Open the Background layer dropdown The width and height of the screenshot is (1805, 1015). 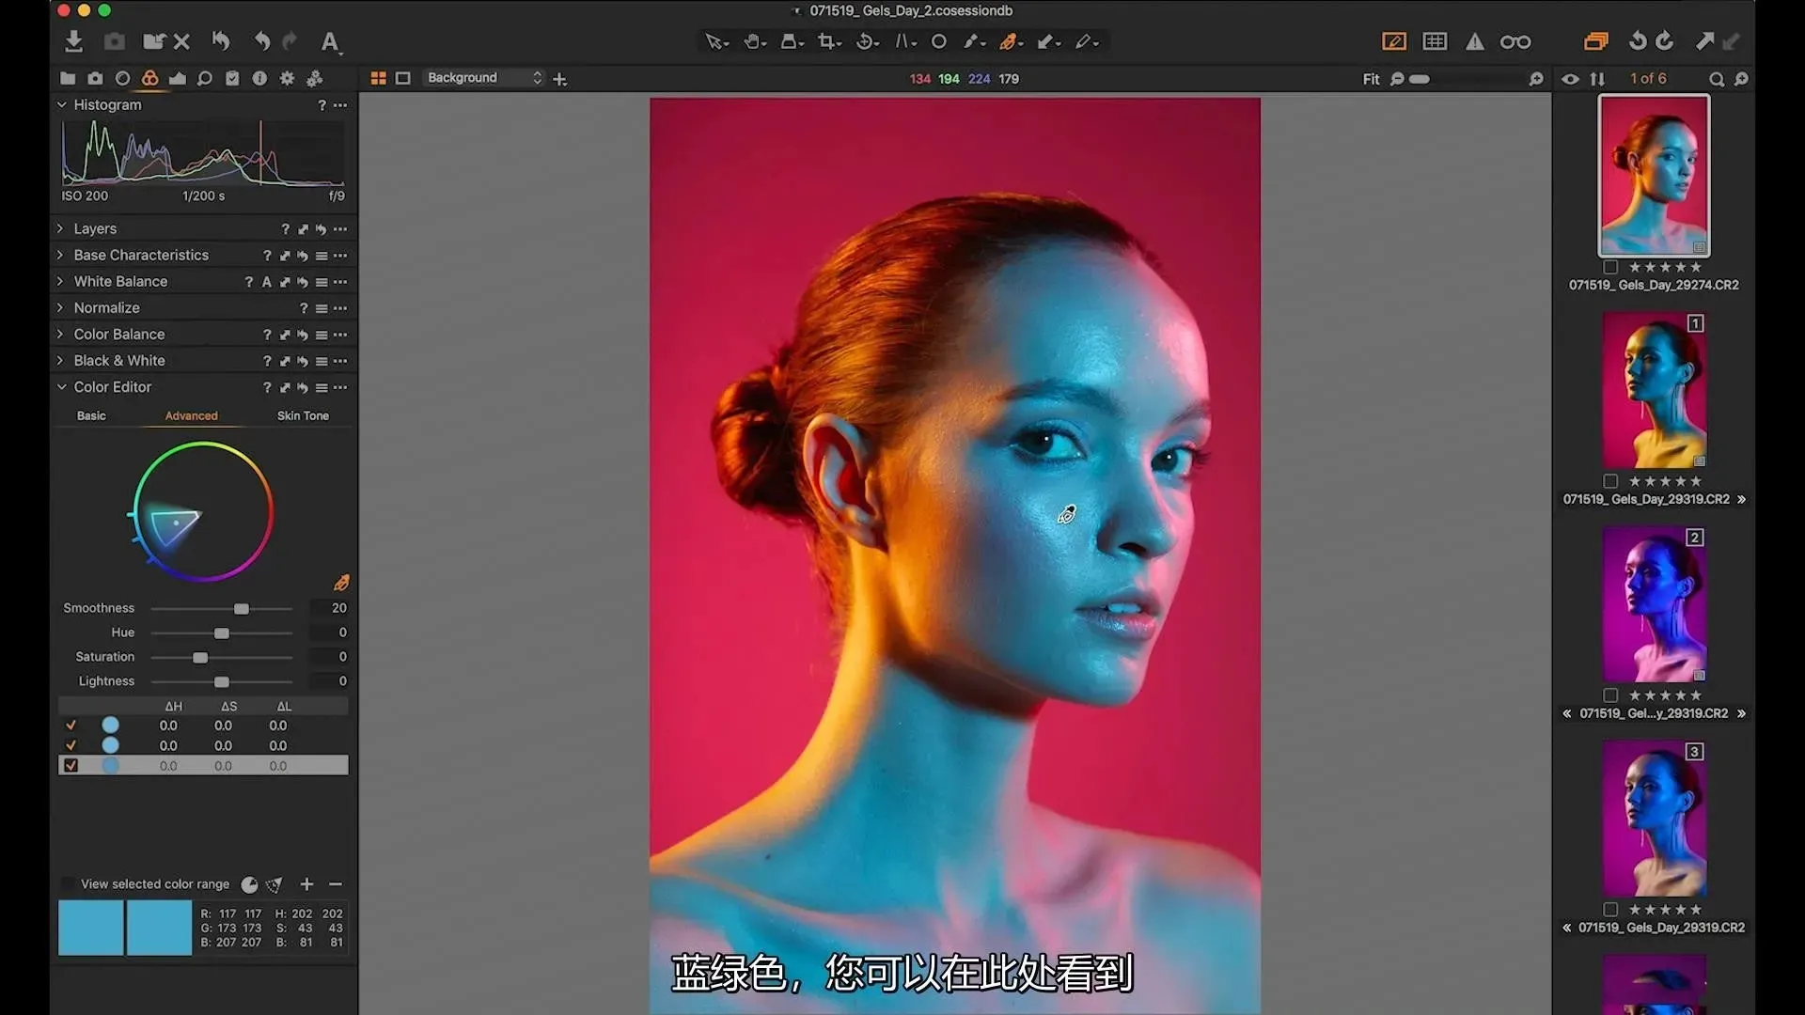[483, 78]
